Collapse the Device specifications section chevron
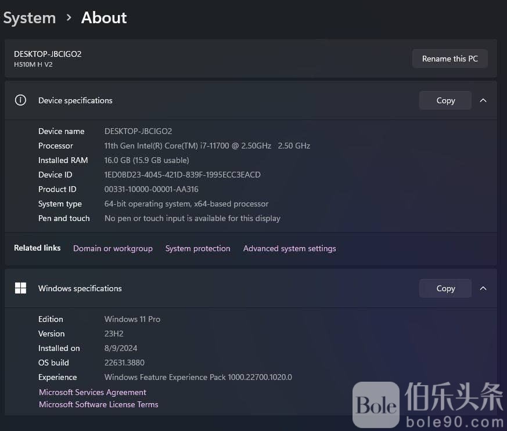The height and width of the screenshot is (431, 507). (483, 100)
